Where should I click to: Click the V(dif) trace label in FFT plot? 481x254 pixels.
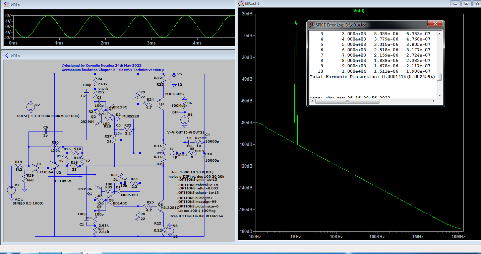coord(359,11)
